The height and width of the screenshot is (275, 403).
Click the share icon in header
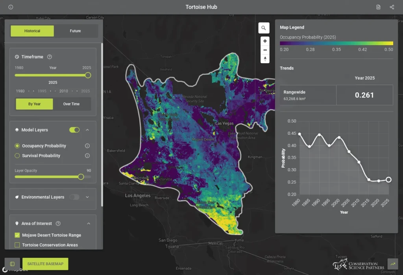click(392, 7)
